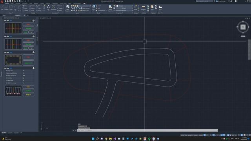This screenshot has height=141, width=251.
Task: Expand the Modify panel title
Action: (x=34, y=13)
